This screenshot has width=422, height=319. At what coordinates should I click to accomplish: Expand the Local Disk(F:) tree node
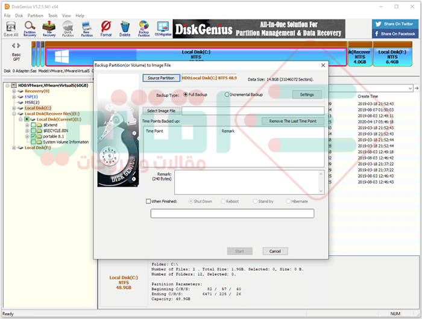(14, 148)
